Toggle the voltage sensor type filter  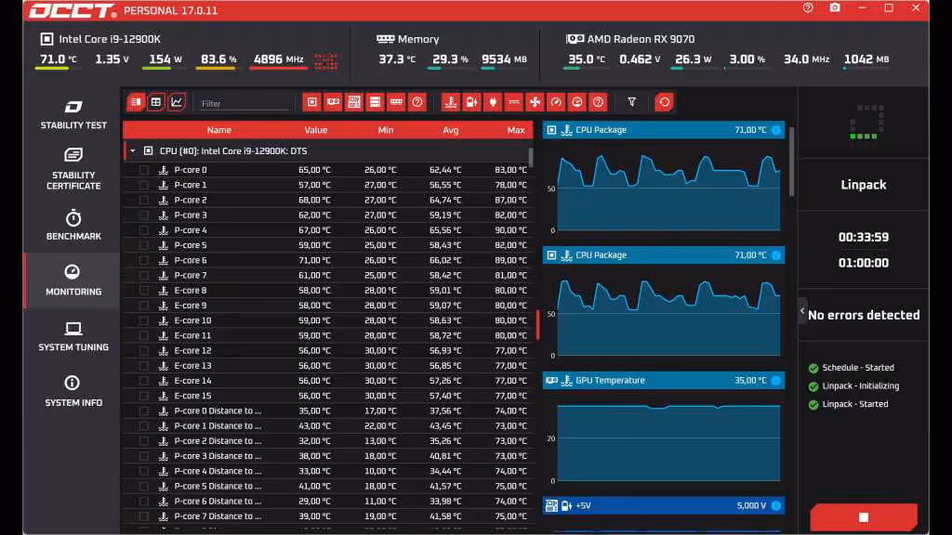tap(471, 102)
